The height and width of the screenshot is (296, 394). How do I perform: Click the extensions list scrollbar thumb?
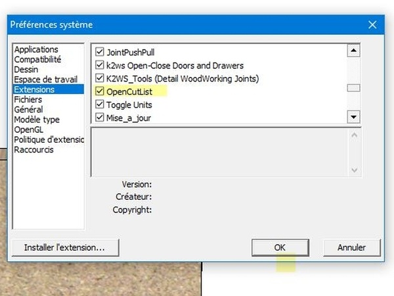(x=353, y=89)
